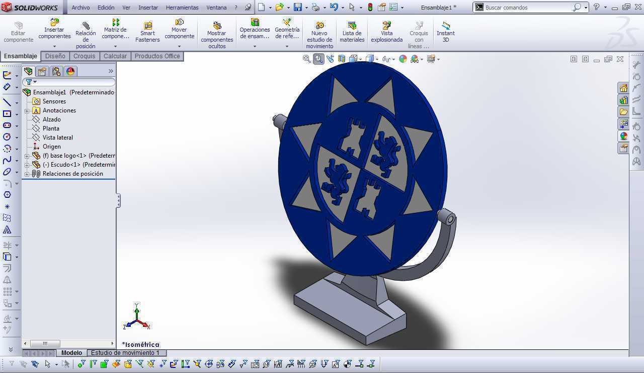644x373 pixels.
Task: Click the Previous View icon in the view toolbar
Action: tap(330, 59)
